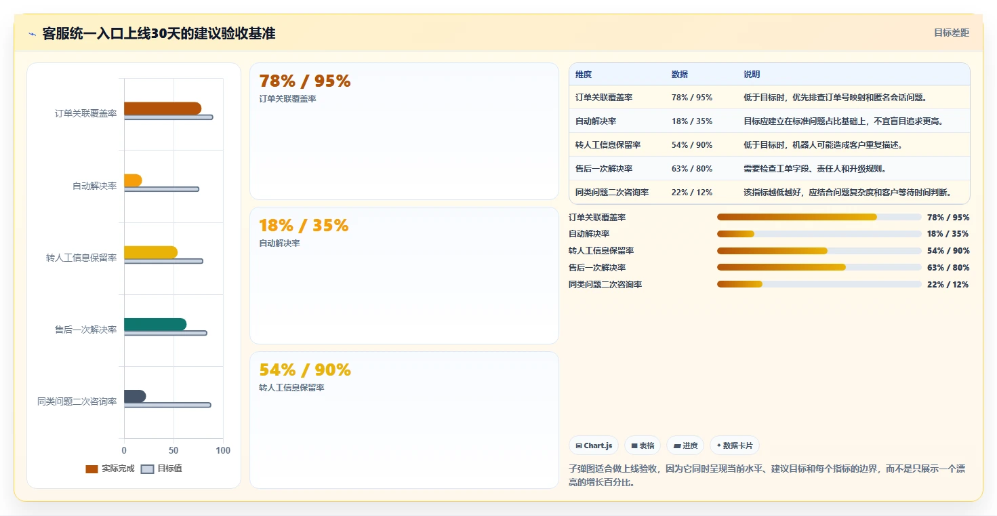Toggle the 目标值 legend swatch
This screenshot has width=997, height=516.
147,469
